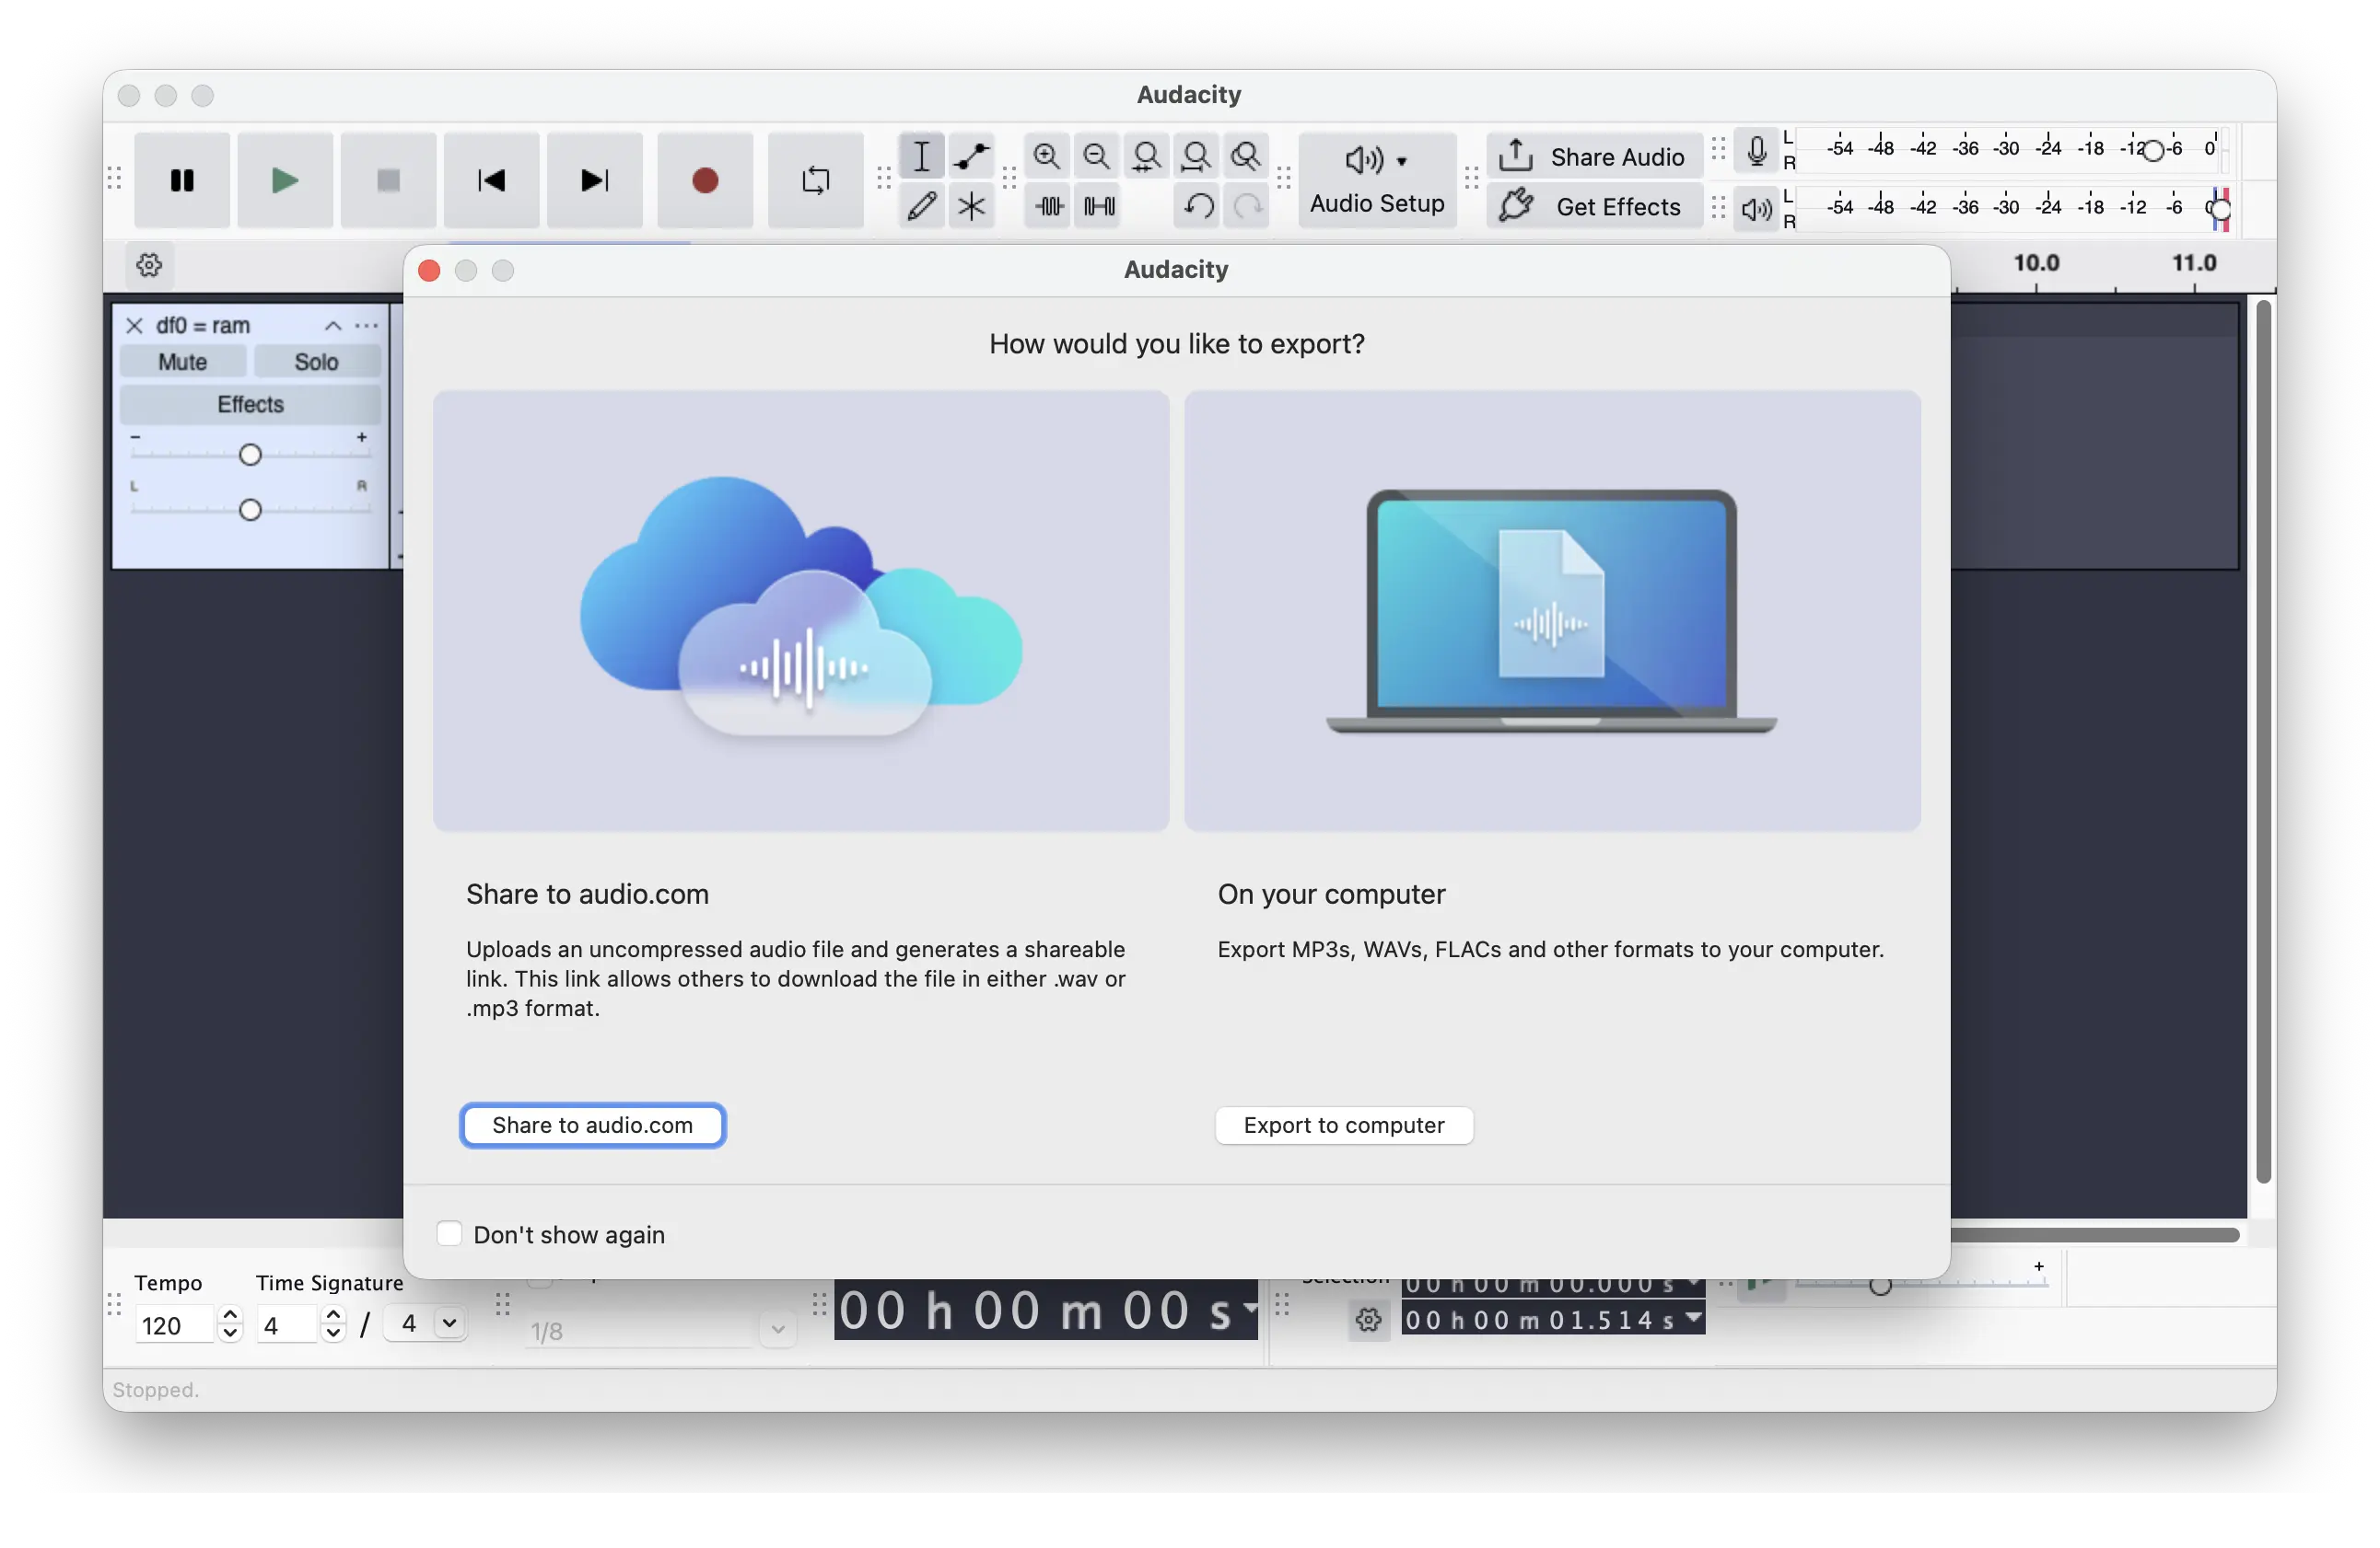This screenshot has width=2380, height=1548.
Task: Click the time signature upper value stepper
Action: click(x=334, y=1325)
